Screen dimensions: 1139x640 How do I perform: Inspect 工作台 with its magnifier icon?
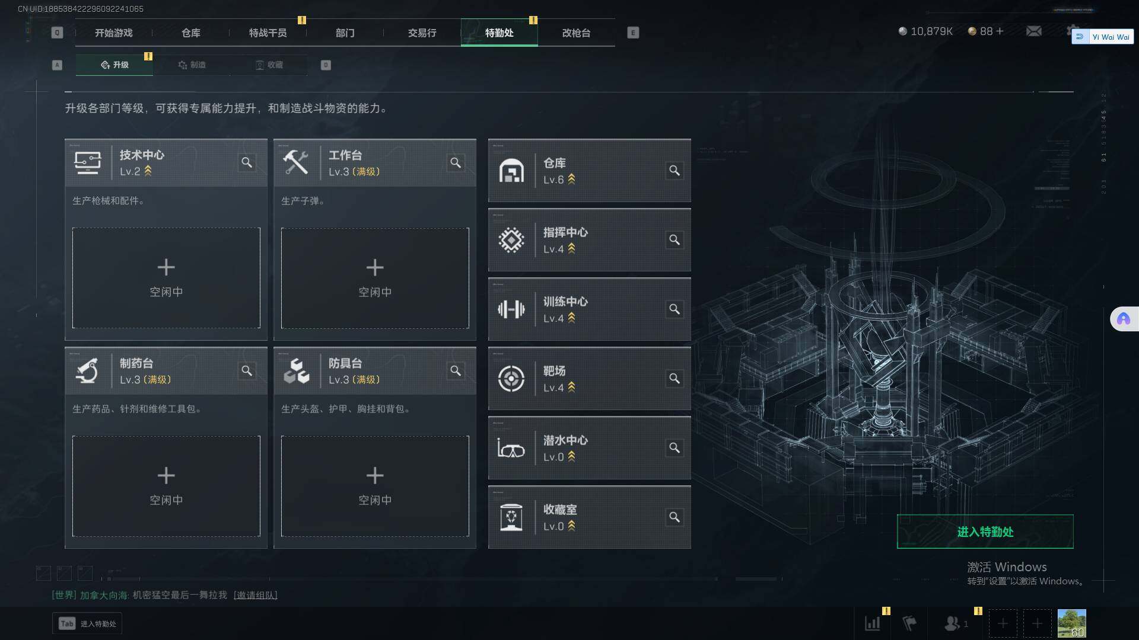[456, 162]
